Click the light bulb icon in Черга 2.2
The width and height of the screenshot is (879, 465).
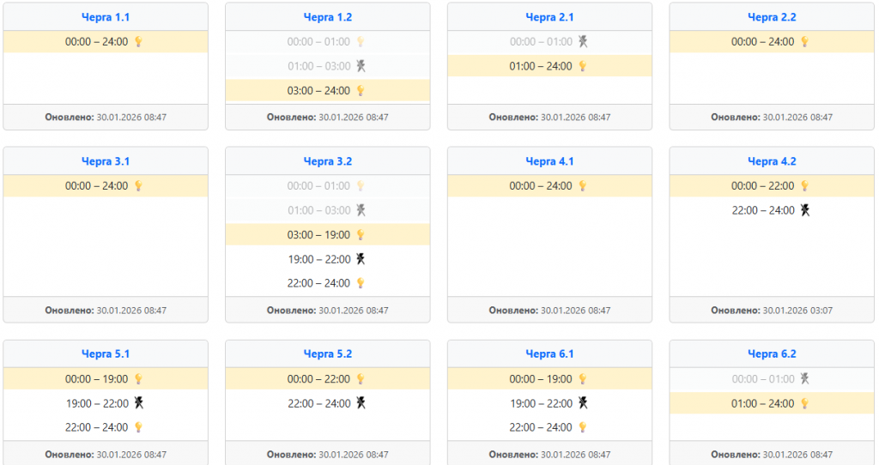[805, 42]
